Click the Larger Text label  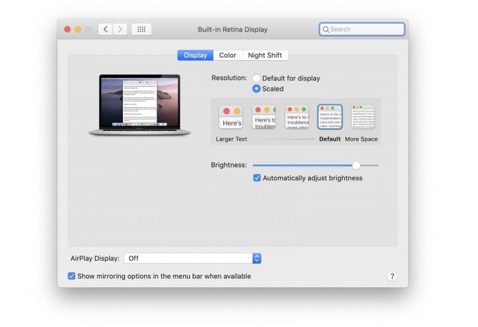(231, 139)
